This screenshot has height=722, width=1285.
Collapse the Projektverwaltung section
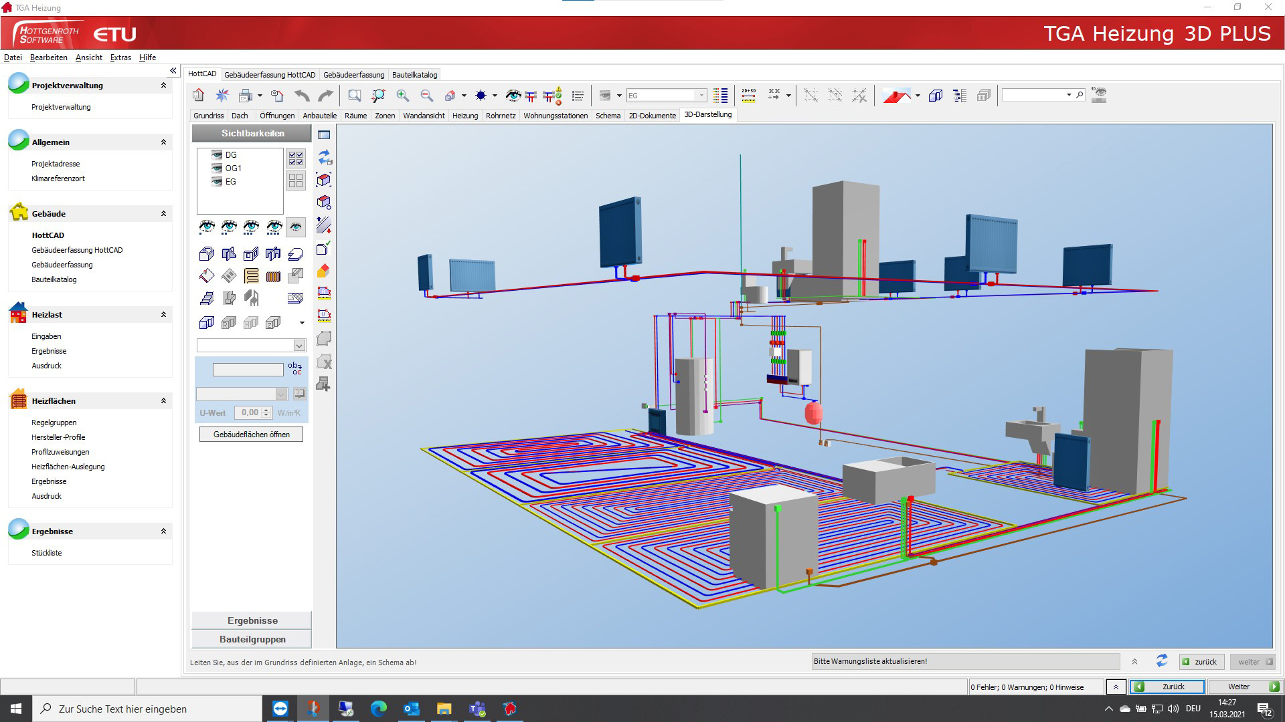[x=163, y=86]
